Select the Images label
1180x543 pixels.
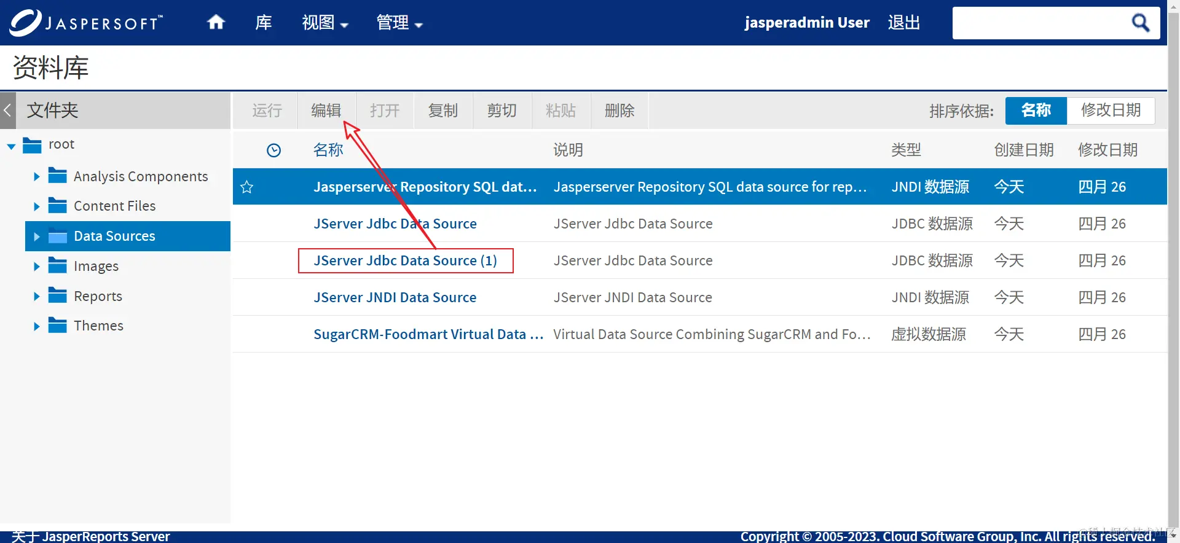[96, 266]
